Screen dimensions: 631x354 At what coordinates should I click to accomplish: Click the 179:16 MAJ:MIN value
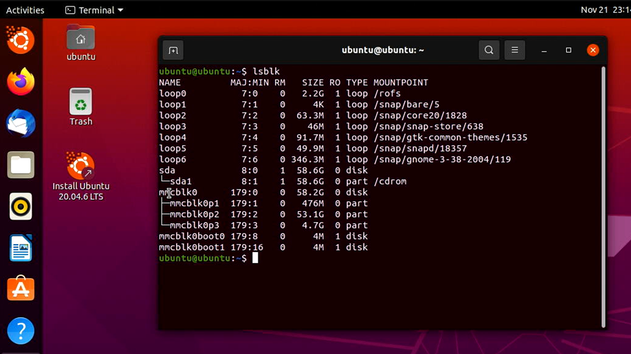tap(247, 247)
